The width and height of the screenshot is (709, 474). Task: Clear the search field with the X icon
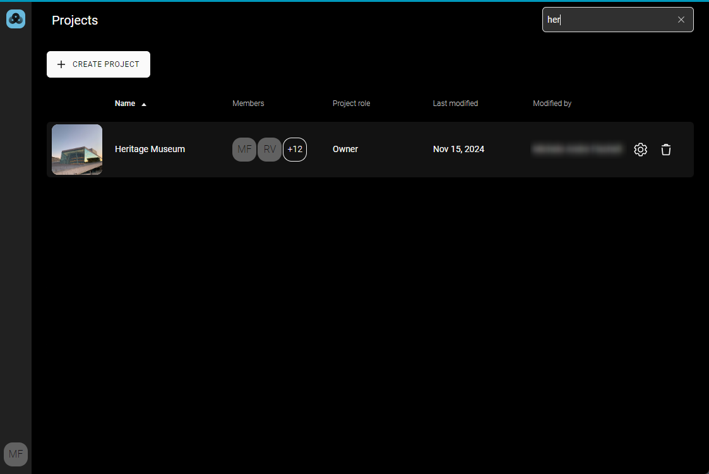click(681, 20)
